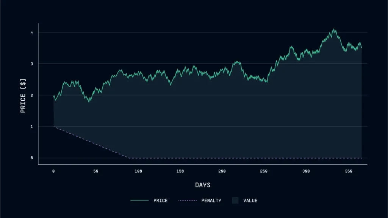Select the 200 tick on the days axis
The image size is (388, 218).
222,171
